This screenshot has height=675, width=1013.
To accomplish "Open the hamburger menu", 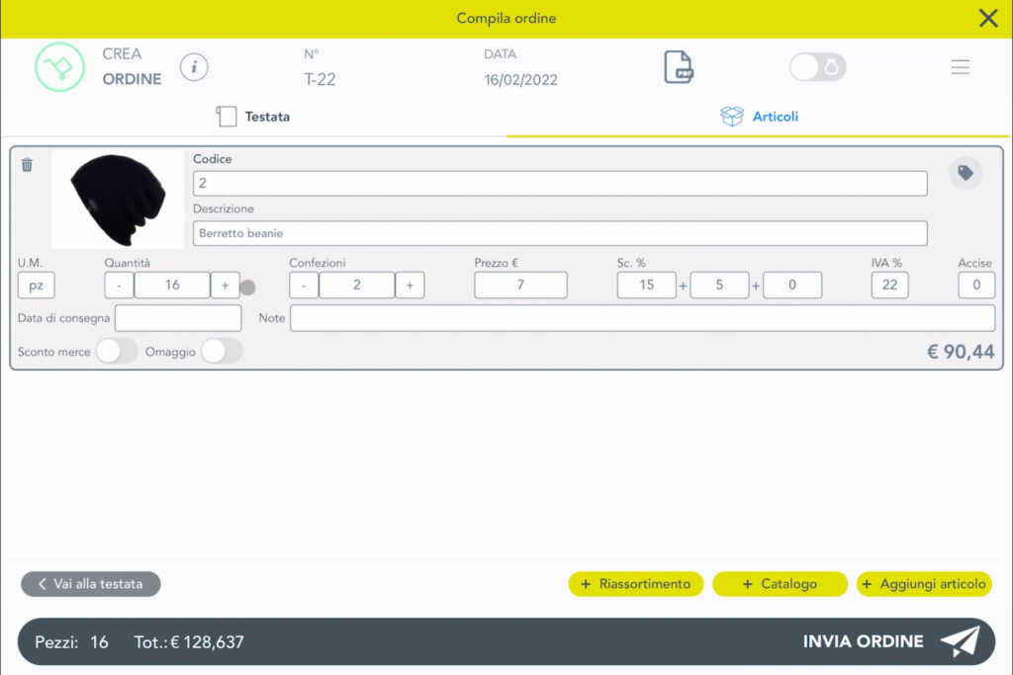I will 960,67.
